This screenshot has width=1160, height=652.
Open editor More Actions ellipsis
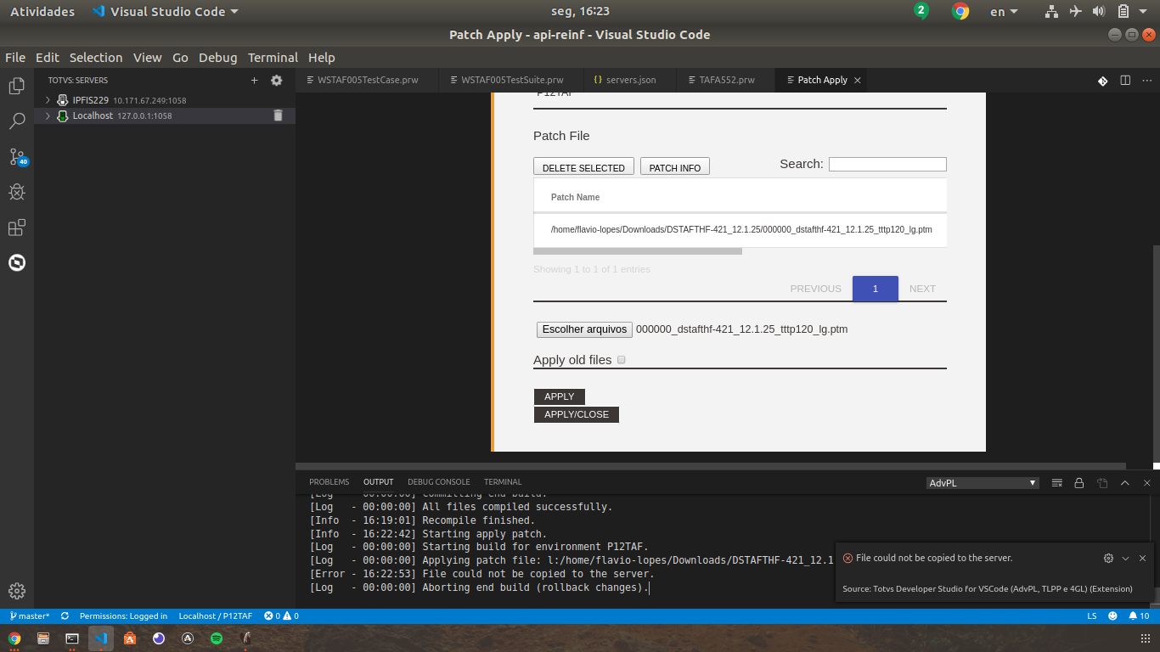pos(1146,81)
